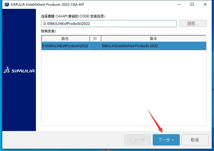The image size is (214, 151).
Task: Minimize the installer window
Action: (x=179, y=4)
